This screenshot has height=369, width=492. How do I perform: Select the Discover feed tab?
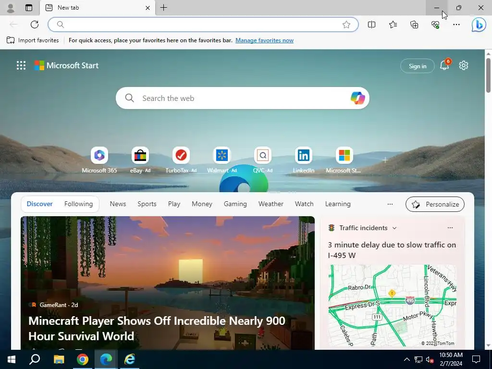(39, 204)
